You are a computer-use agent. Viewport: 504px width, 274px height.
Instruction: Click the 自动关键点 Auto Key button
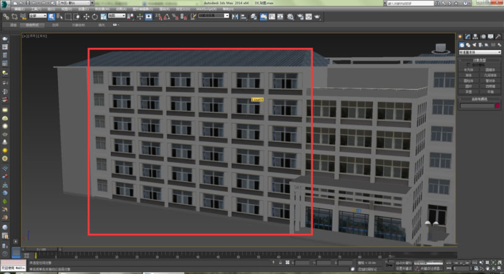tap(404, 263)
